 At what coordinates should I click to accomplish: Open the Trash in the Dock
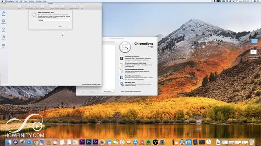(x=252, y=142)
